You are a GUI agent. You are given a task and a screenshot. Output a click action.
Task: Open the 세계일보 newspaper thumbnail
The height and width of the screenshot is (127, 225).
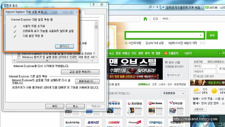tap(114, 108)
